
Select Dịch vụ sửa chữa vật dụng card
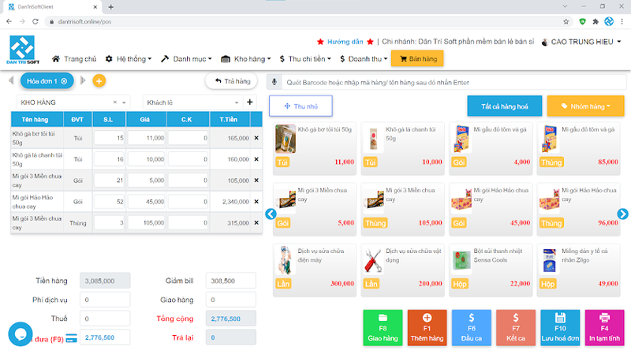click(402, 270)
